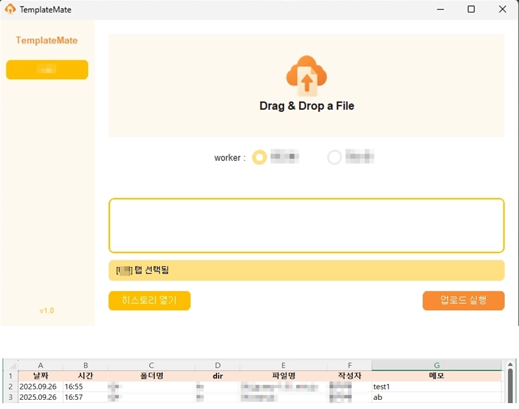Click the cloud upload icon
The image size is (519, 409).
(306, 75)
